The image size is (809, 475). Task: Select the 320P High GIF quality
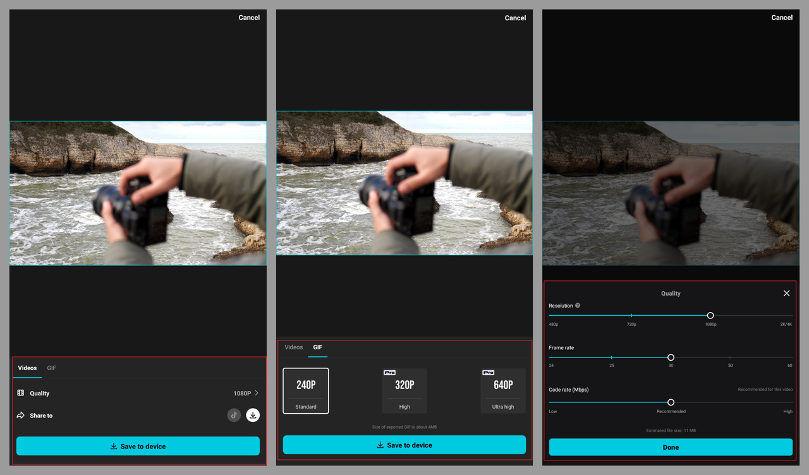404,390
